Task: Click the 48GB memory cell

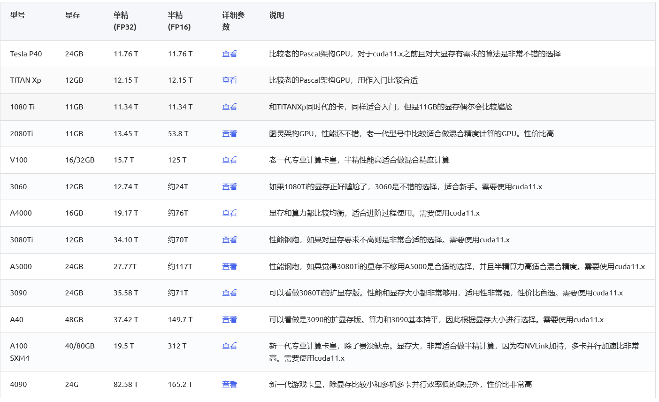Action: (74, 320)
